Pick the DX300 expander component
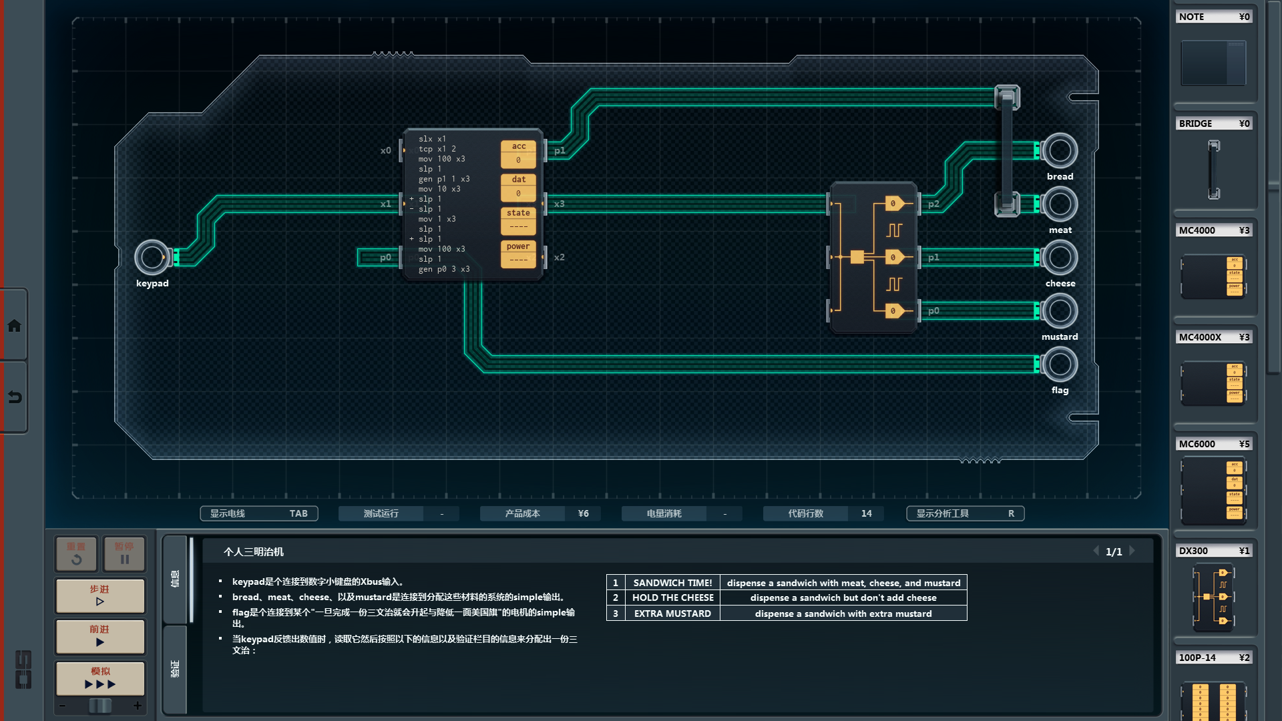1282x721 pixels. [1213, 597]
